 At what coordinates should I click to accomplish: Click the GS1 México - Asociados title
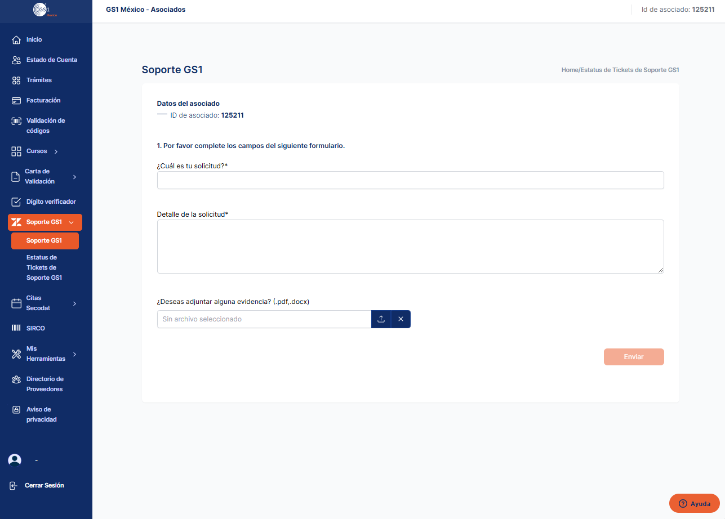tap(146, 10)
